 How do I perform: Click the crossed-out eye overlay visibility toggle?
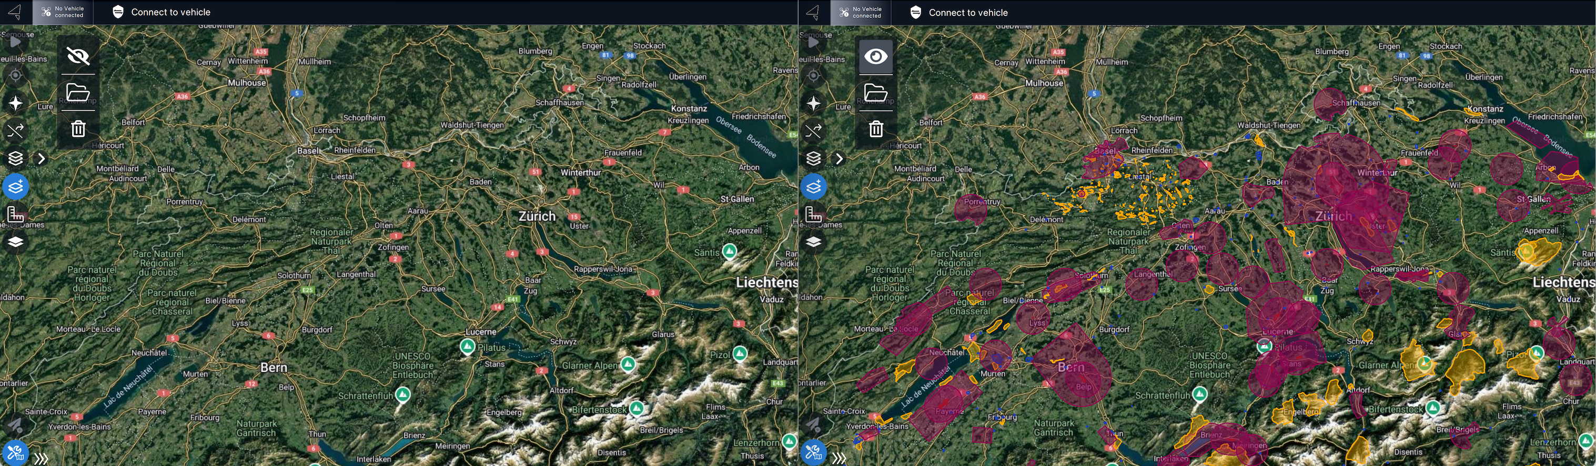78,56
